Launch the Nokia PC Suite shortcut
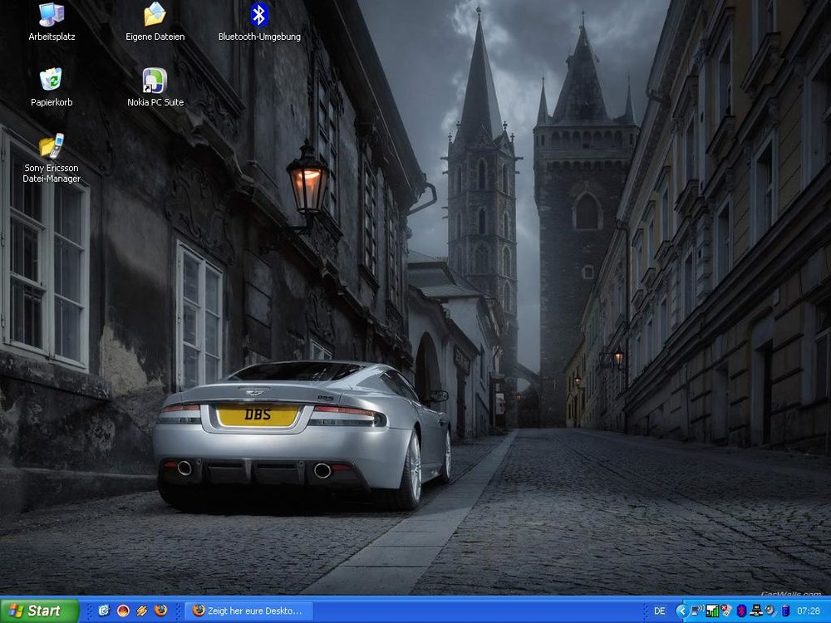 (x=155, y=81)
